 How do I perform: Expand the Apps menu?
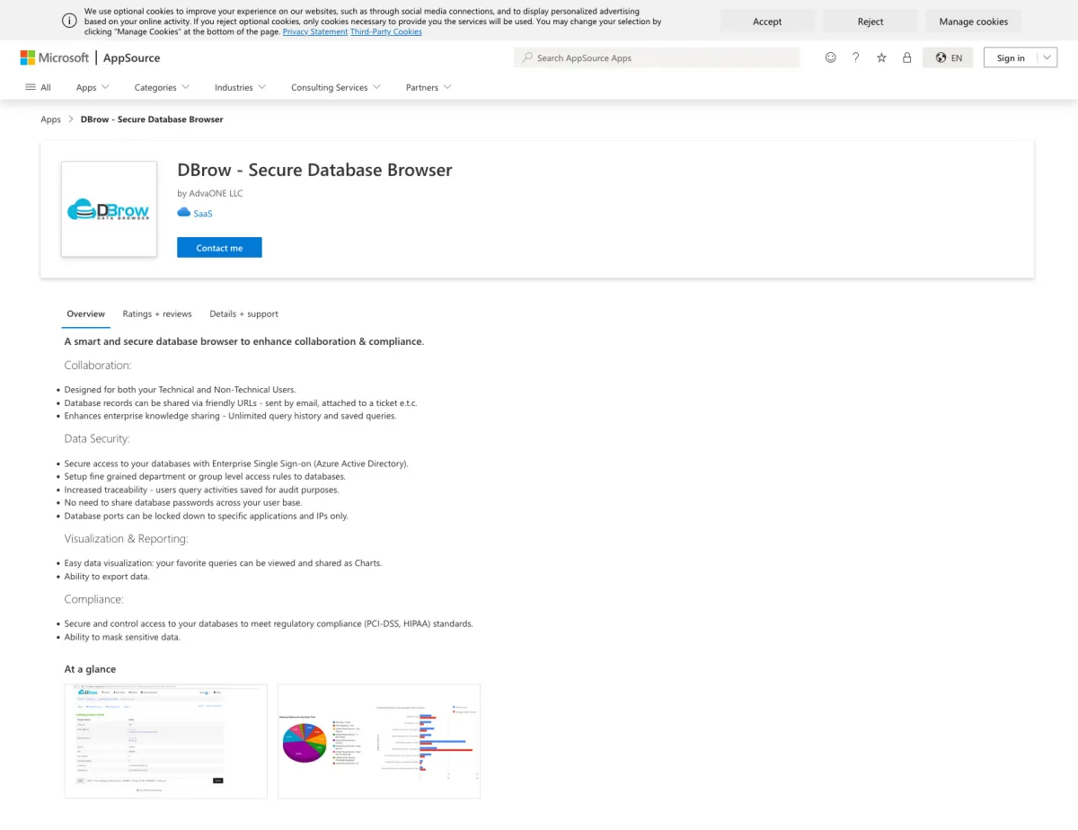(x=93, y=87)
